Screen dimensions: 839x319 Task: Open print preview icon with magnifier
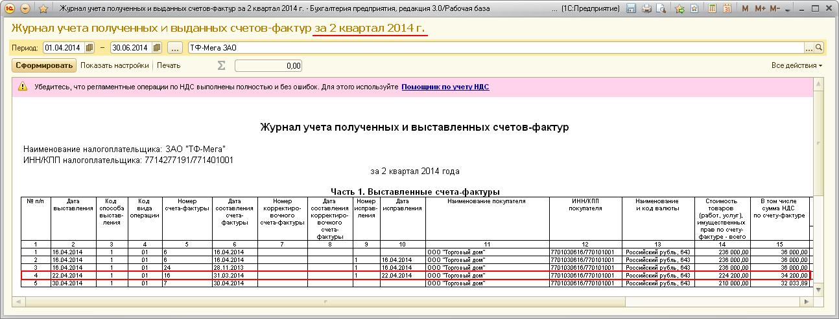(x=661, y=9)
